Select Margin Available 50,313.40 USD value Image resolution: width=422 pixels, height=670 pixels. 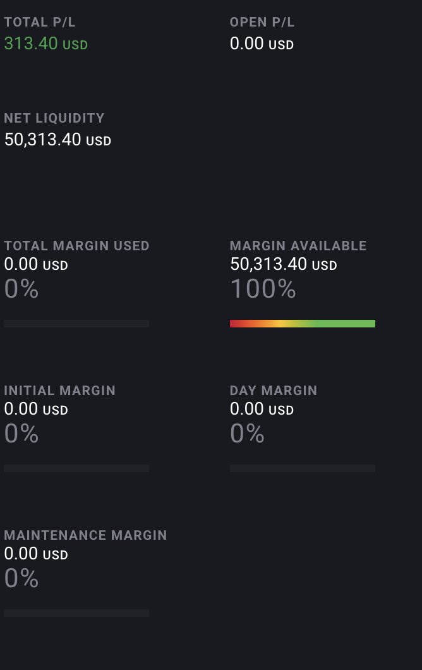(284, 264)
